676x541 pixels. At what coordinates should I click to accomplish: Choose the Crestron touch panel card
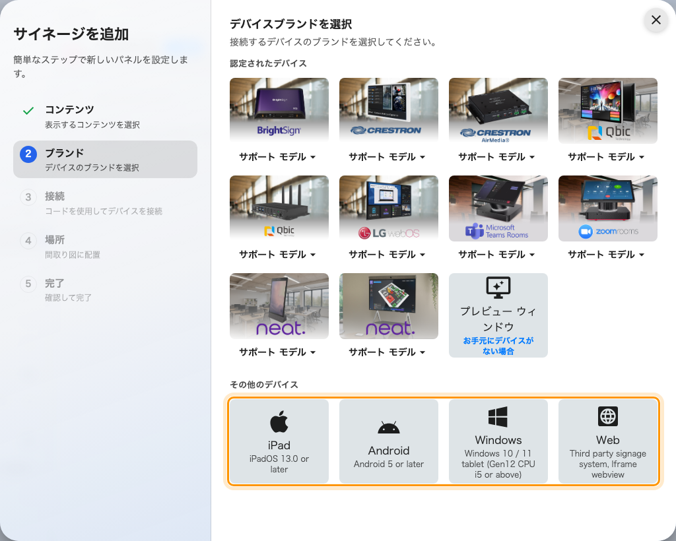coord(388,111)
